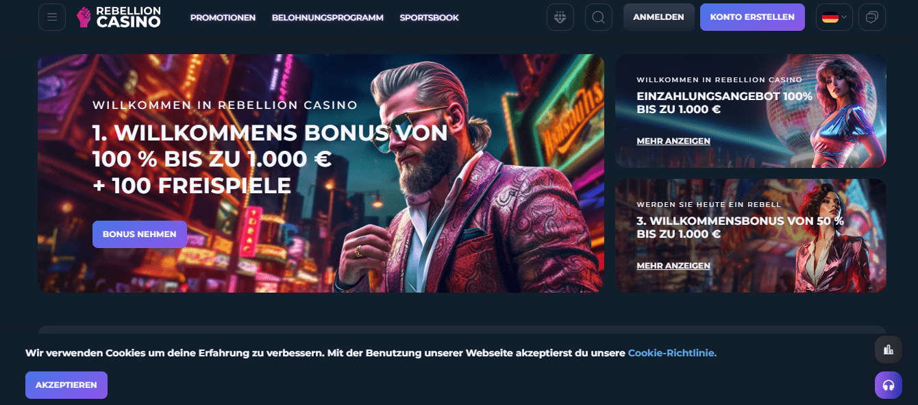The image size is (918, 405).
Task: Open the Sportsbook navigation item
Action: [430, 18]
